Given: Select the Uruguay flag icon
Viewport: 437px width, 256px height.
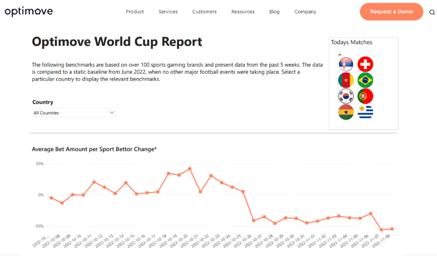Looking at the screenshot, I should coord(365,112).
